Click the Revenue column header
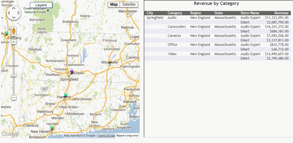Image resolution: width=293 pixels, height=143 pixels. pos(281,13)
